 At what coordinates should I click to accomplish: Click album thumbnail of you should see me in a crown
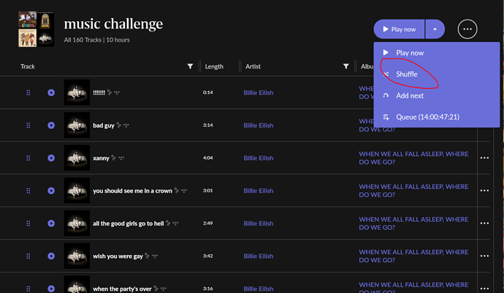point(77,191)
